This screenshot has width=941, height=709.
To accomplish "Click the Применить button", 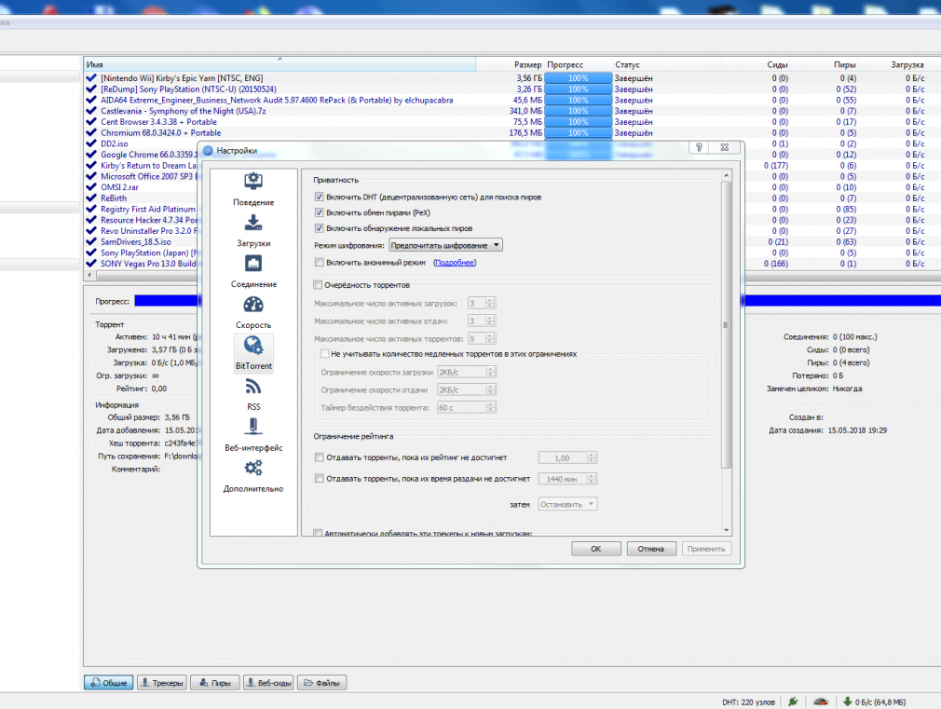I will click(x=706, y=549).
